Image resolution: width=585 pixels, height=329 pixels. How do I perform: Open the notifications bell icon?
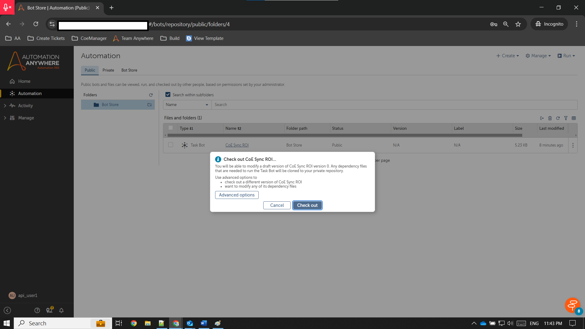tap(61, 310)
